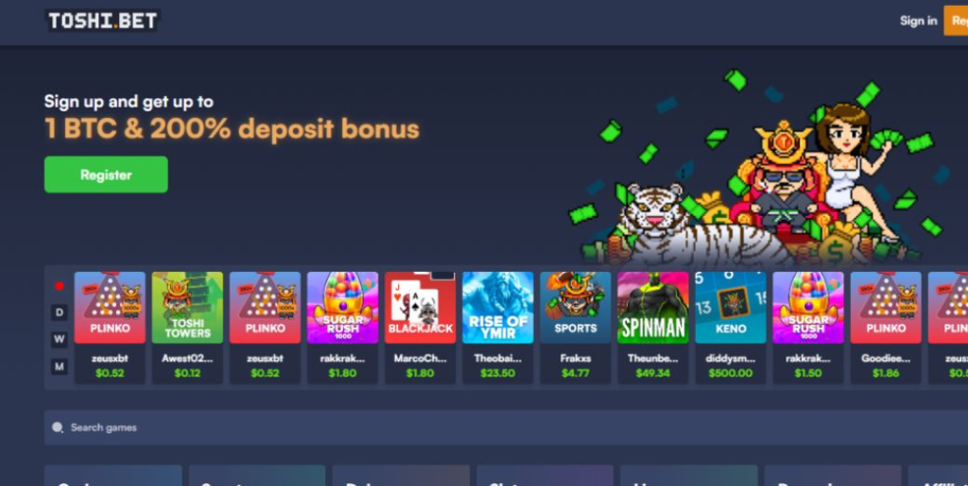The height and width of the screenshot is (486, 968).
Task: Click the orange Register header button
Action: [x=956, y=21]
